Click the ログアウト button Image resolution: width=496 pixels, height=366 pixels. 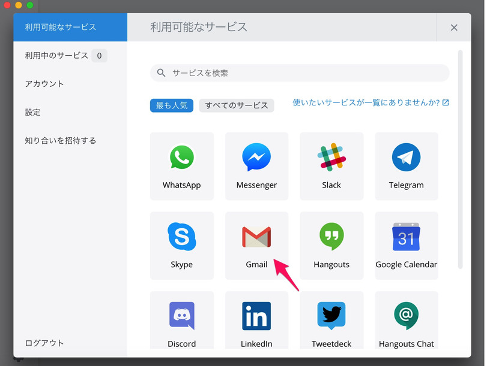click(x=44, y=343)
